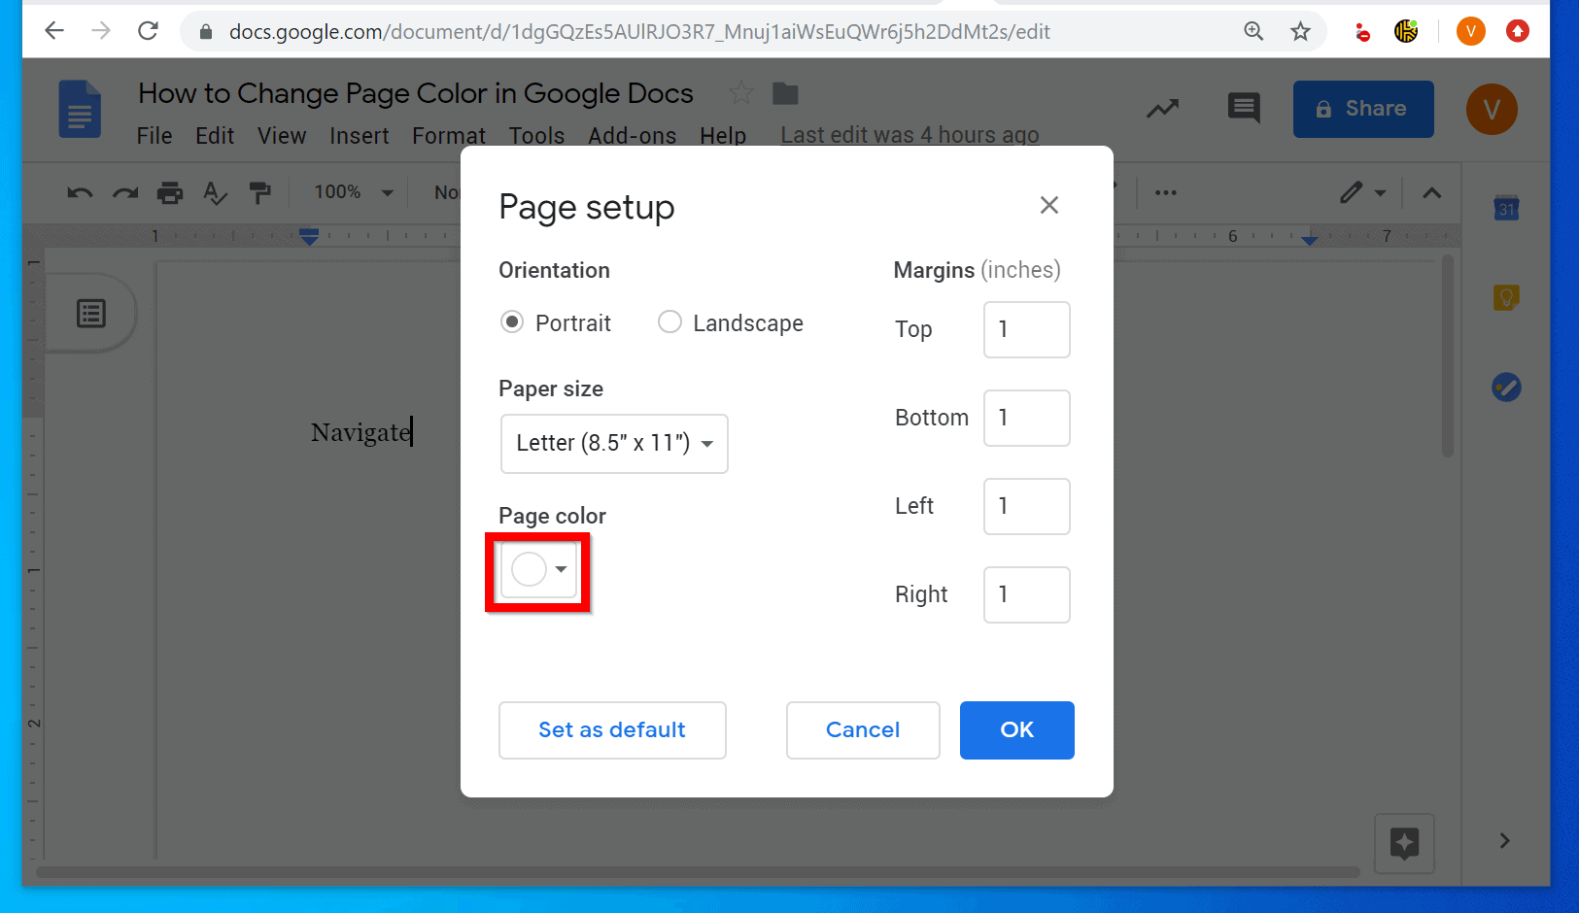The height and width of the screenshot is (913, 1579).
Task: Click the Undo toolbar icon
Action: 80,192
